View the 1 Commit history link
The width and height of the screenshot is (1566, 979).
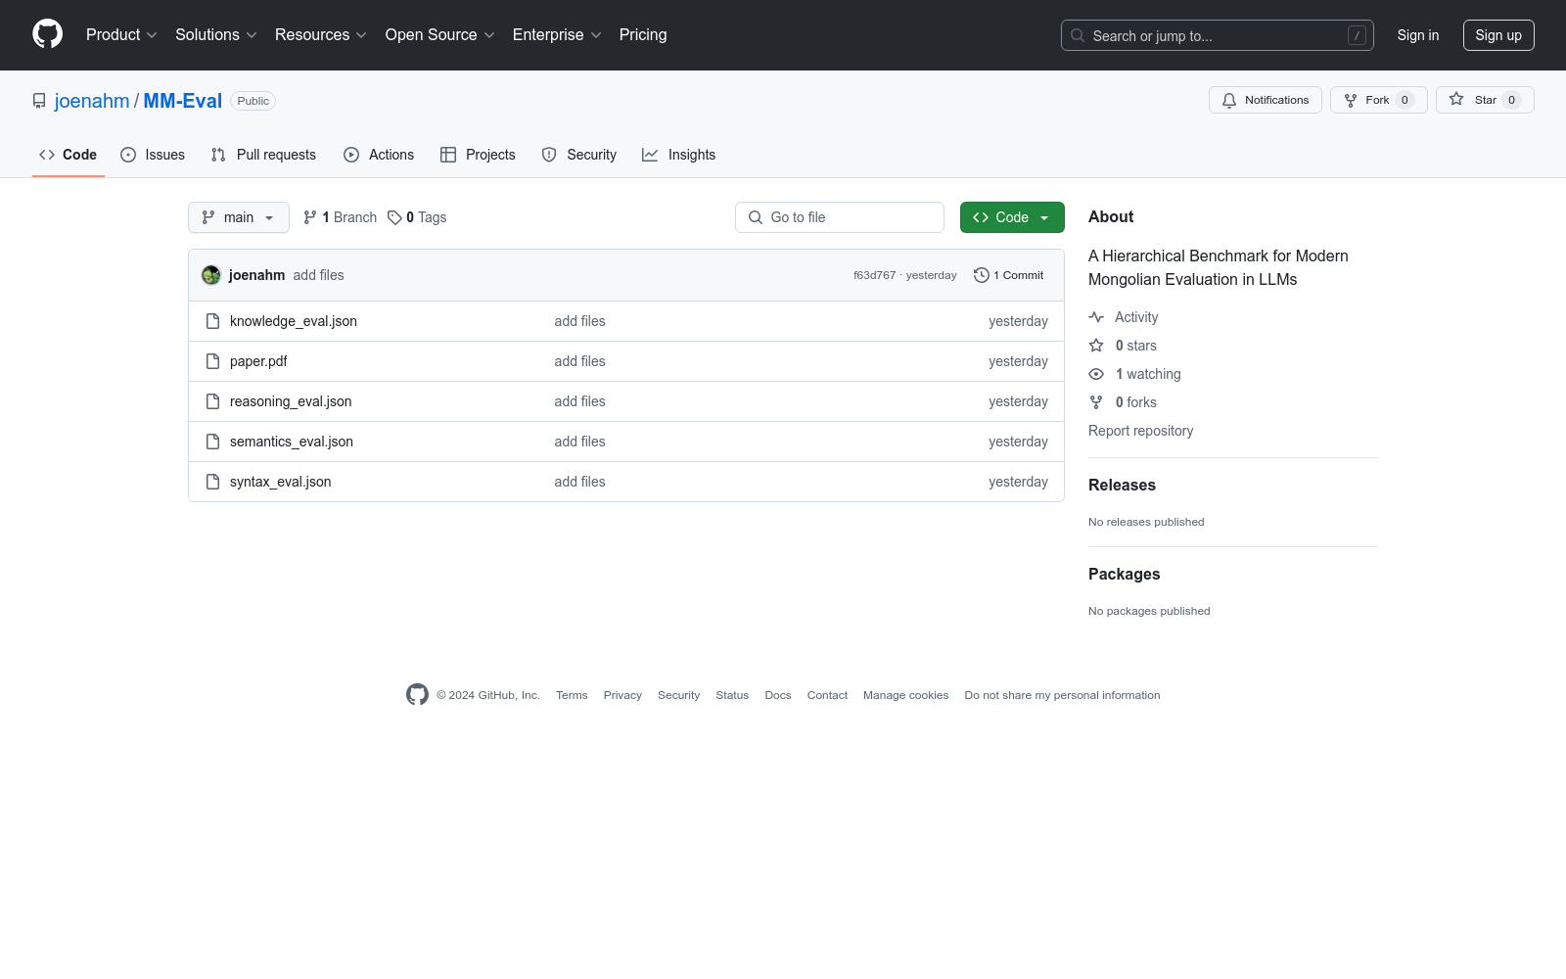tap(1009, 275)
